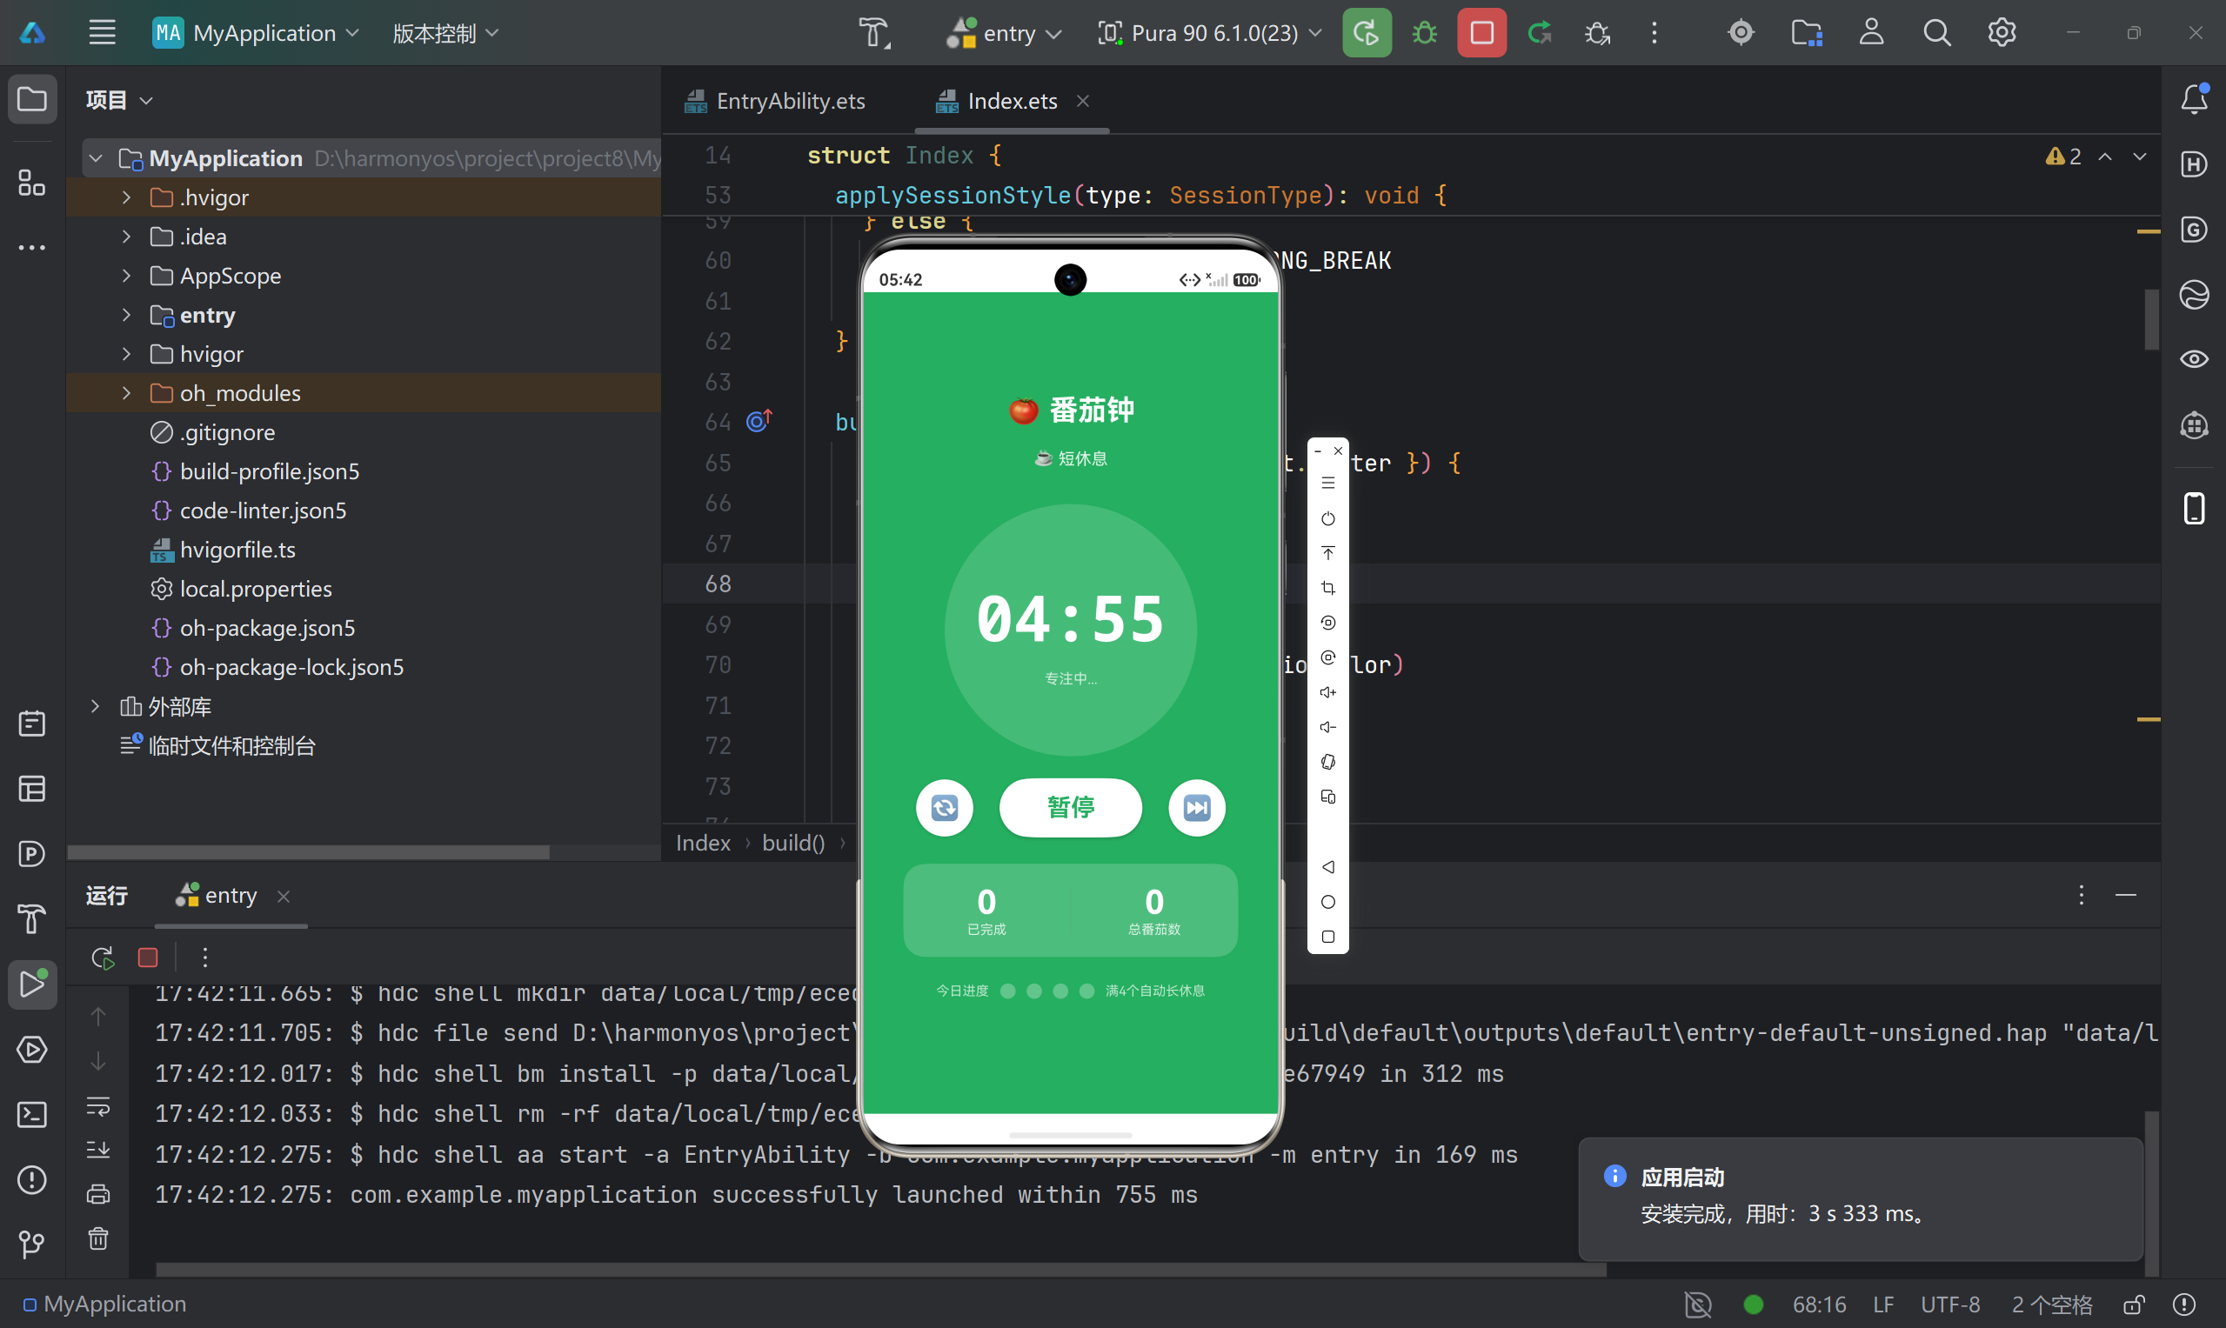Click rerun icon in Run panel
This screenshot has width=2226, height=1328.
(103, 958)
